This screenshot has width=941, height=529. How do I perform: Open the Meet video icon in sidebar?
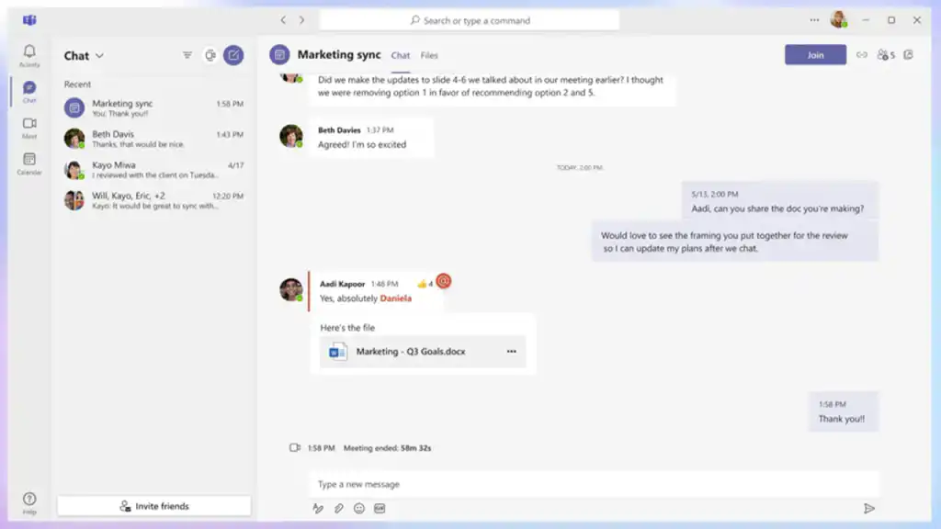(28, 128)
